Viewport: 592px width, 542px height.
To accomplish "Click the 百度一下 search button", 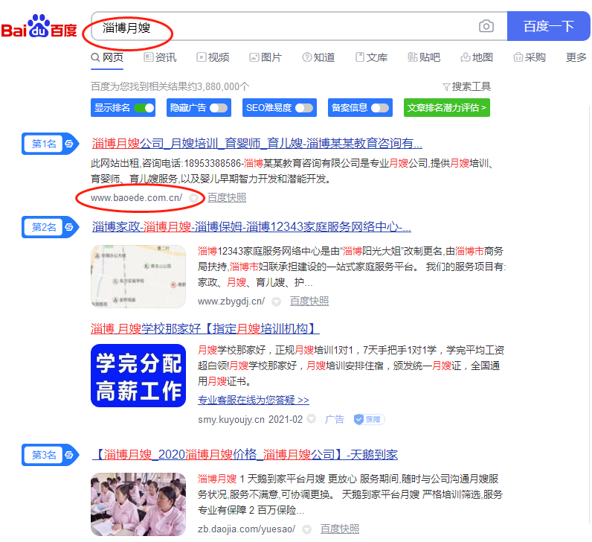I will (548, 26).
